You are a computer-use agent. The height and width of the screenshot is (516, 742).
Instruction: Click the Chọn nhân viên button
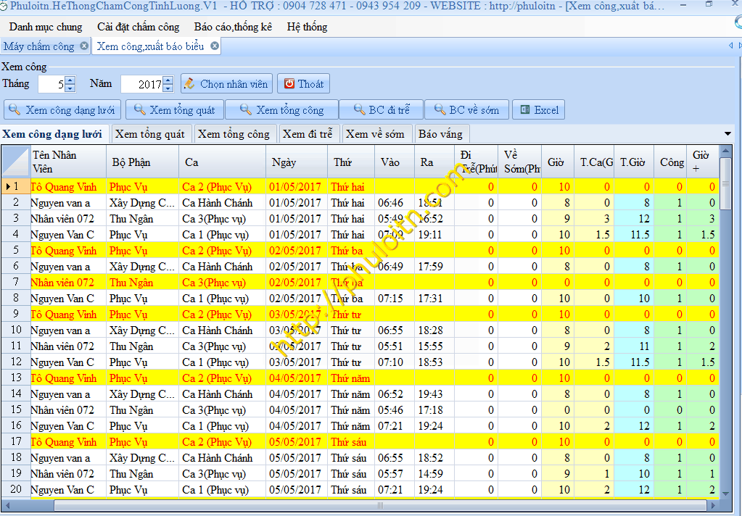pyautogui.click(x=227, y=84)
